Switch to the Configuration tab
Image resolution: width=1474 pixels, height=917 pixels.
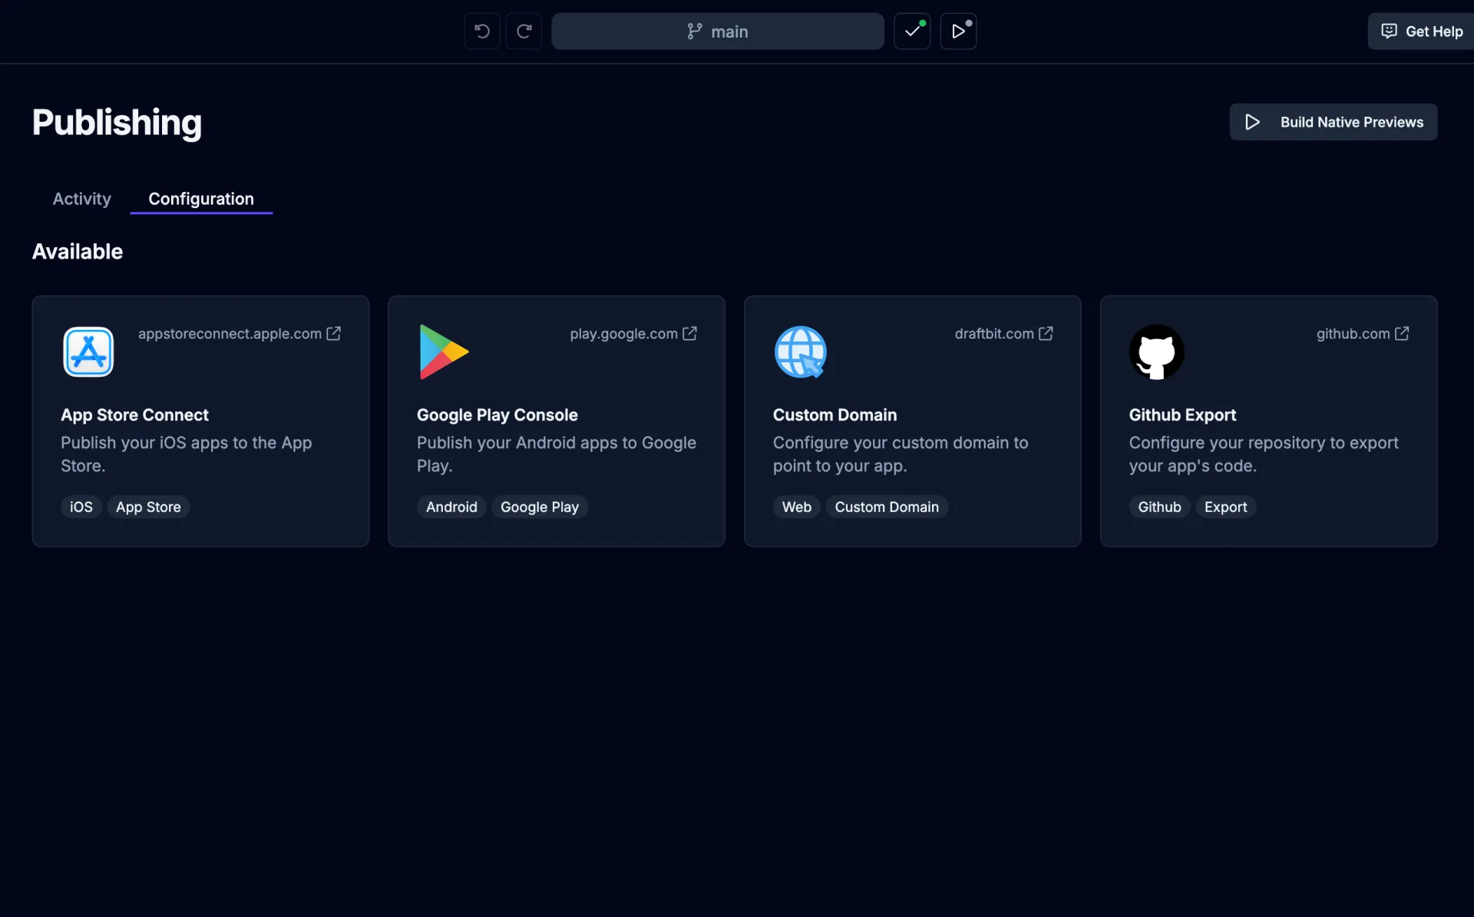point(201,199)
